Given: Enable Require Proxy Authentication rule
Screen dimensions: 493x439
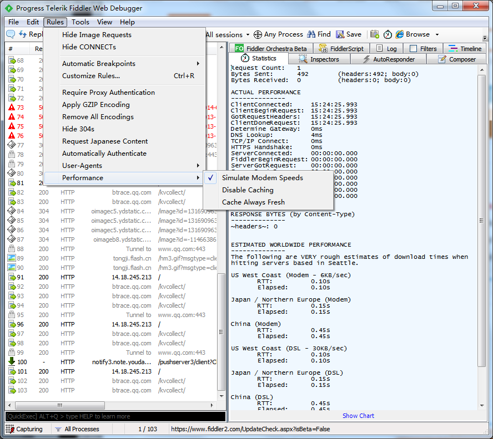Looking at the screenshot, I should coord(124,93).
